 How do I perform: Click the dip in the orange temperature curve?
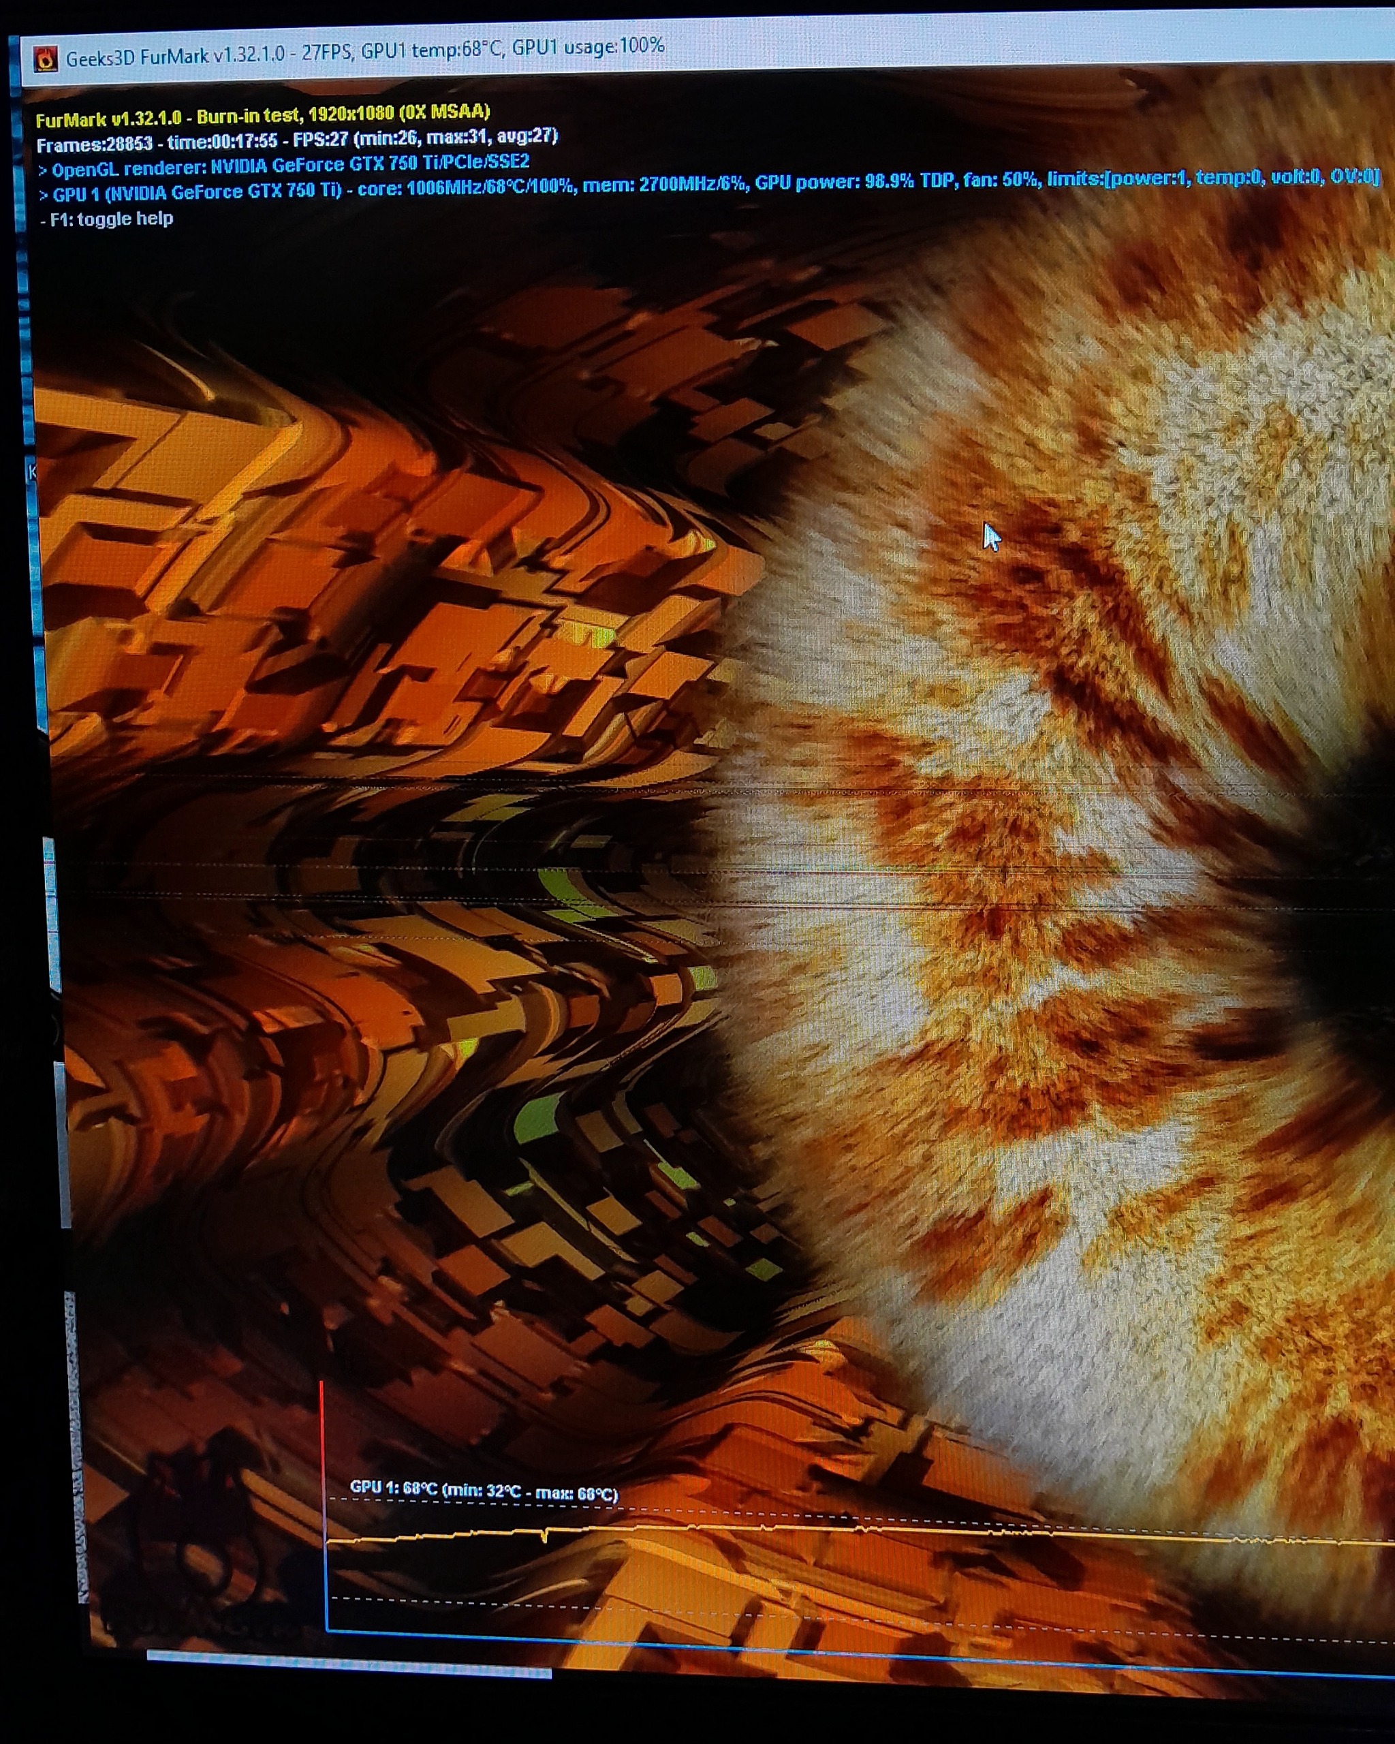coord(544,1537)
